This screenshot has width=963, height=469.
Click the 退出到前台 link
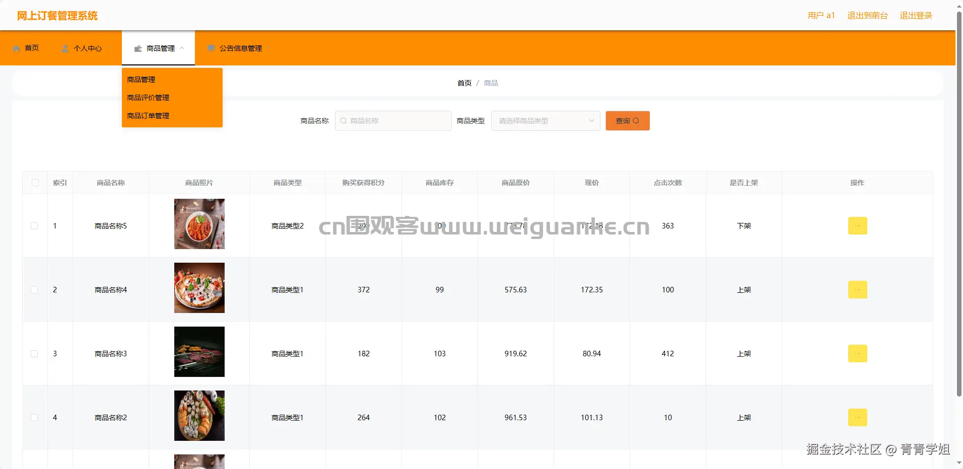(x=867, y=16)
